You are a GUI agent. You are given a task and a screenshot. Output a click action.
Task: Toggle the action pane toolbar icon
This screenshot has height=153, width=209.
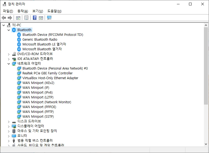41,18
